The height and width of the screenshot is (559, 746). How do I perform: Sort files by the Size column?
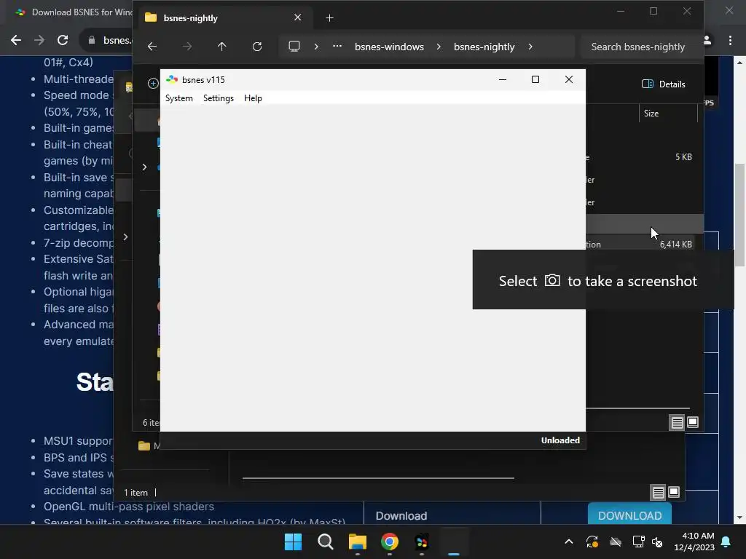click(x=667, y=113)
